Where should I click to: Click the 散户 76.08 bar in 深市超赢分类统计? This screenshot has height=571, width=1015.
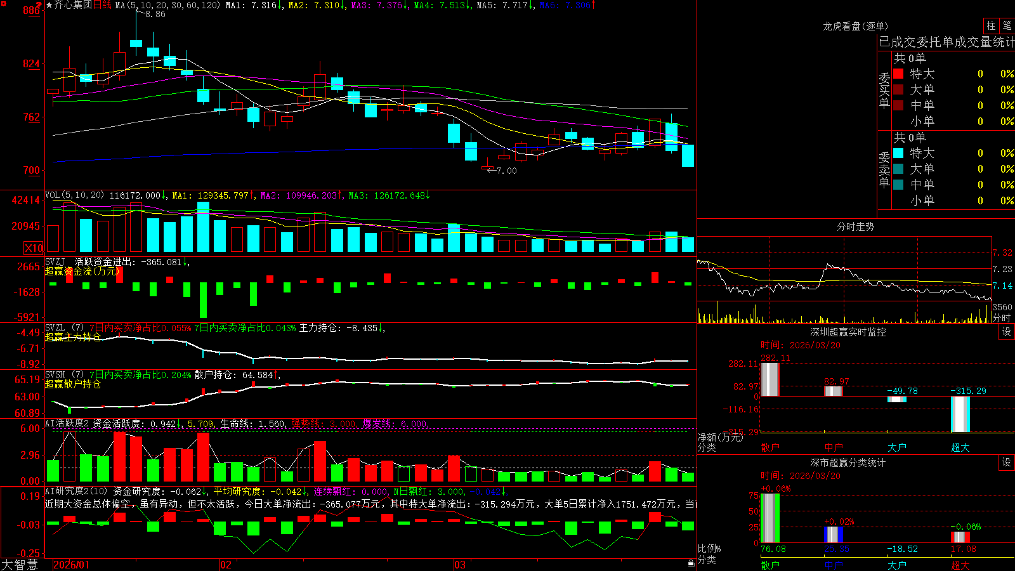point(769,518)
